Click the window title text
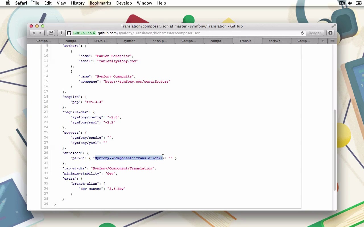This screenshot has width=364, height=227. click(x=182, y=26)
